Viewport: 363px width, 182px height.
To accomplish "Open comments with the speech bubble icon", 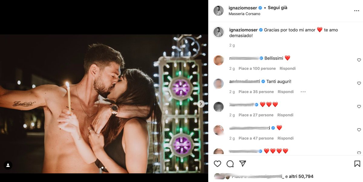I will pyautogui.click(x=230, y=164).
